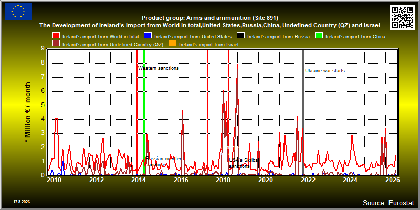Screen dimensions: 420x210
Task: Click the y-axis value 1
Action: click(x=43, y=161)
